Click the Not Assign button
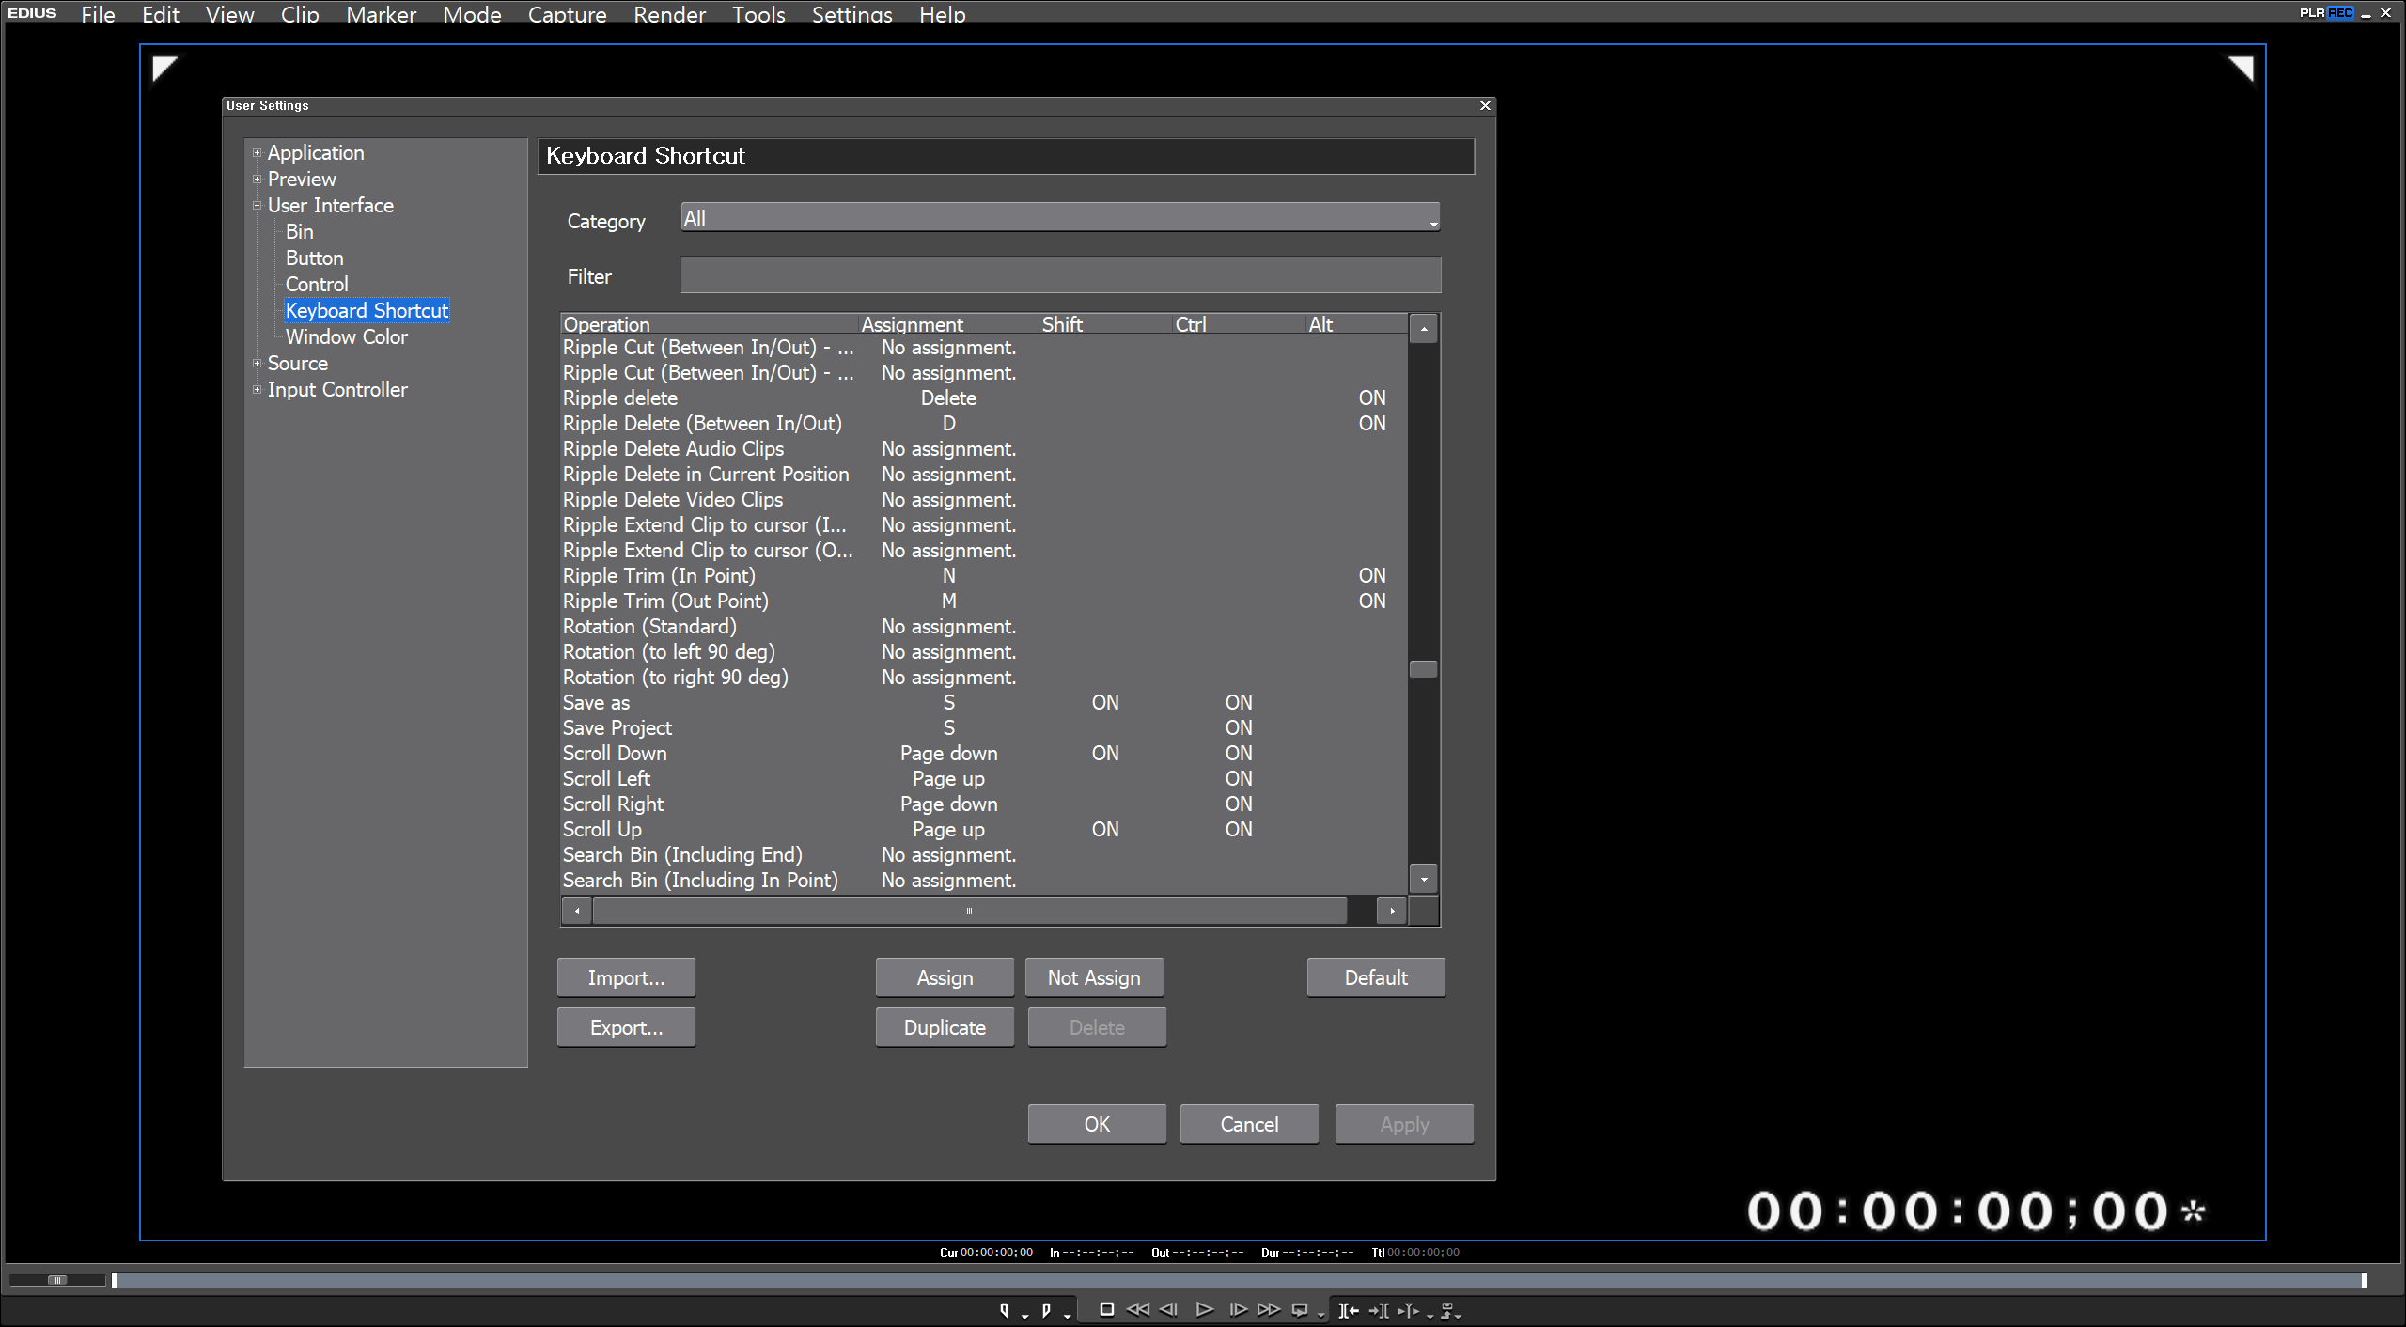Viewport: 2406px width, 1327px height. (1093, 977)
